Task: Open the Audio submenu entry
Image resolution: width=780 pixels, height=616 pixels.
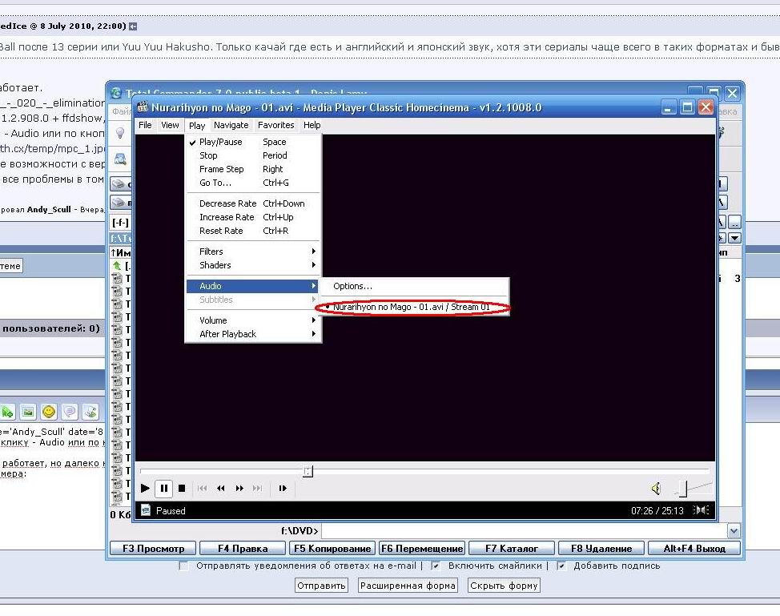Action: tap(253, 286)
